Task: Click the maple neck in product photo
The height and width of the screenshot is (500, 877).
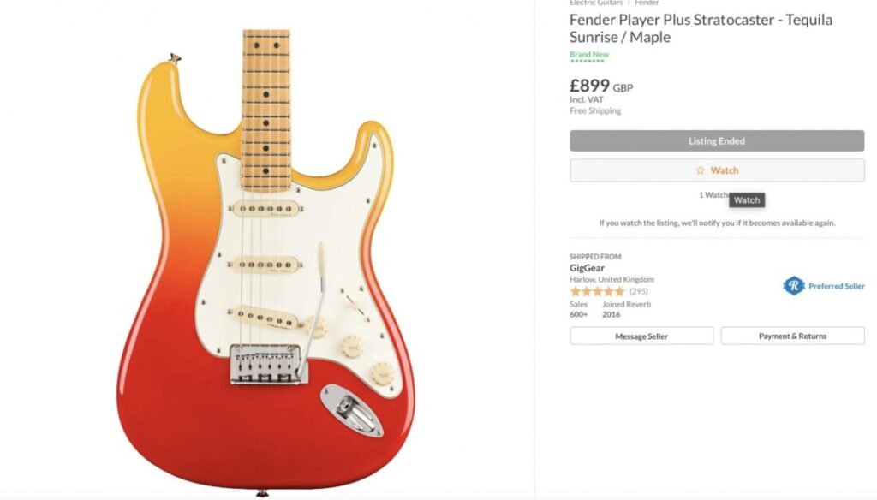Action: pos(266,110)
